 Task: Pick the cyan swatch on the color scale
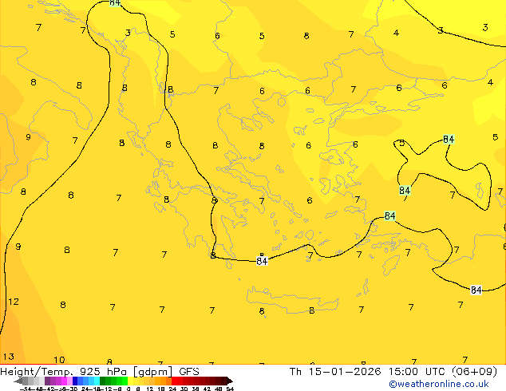click(97, 381)
